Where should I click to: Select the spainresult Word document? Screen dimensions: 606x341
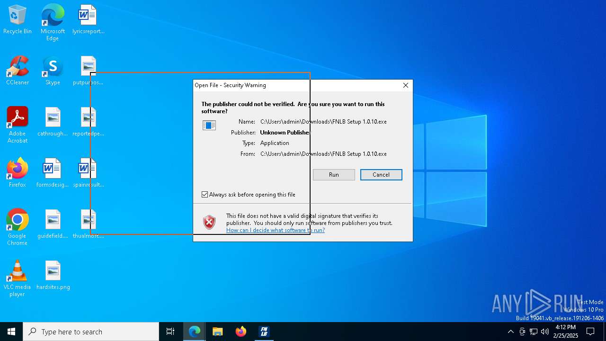pyautogui.click(x=88, y=173)
